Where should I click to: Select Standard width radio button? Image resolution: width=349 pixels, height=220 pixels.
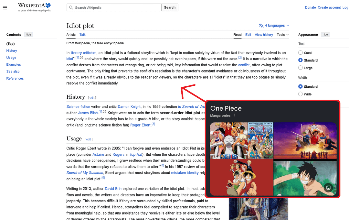click(301, 86)
